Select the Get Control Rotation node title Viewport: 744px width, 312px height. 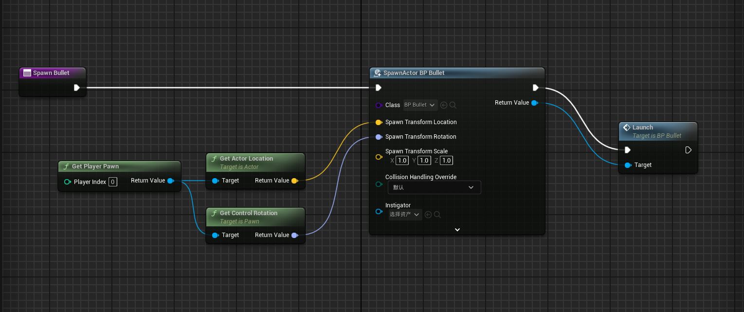pyautogui.click(x=249, y=213)
